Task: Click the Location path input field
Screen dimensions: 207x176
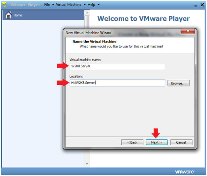Action: tap(117, 83)
